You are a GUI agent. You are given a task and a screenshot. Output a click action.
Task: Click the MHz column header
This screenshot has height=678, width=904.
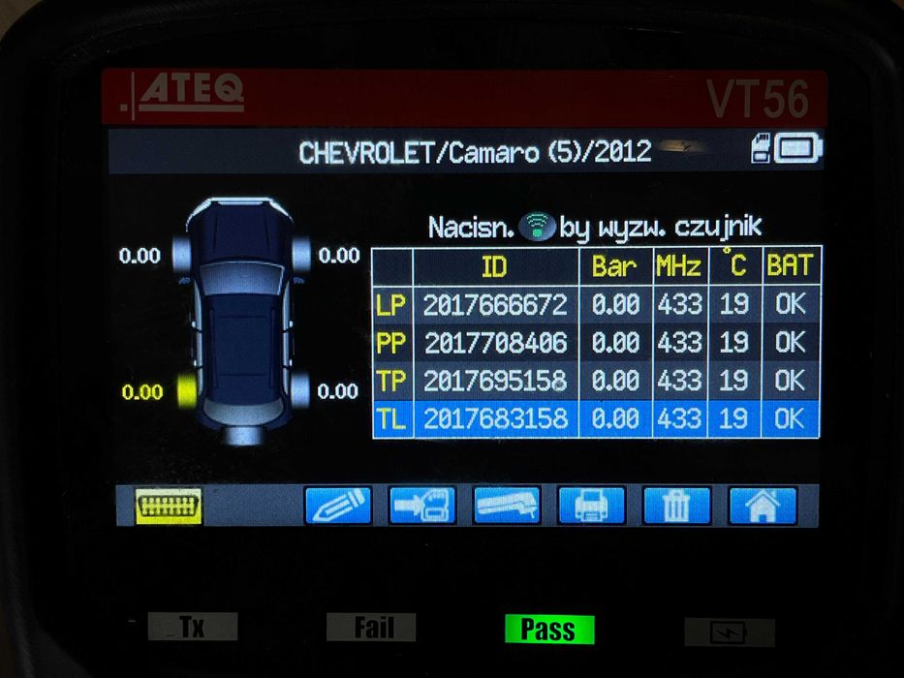click(x=679, y=266)
